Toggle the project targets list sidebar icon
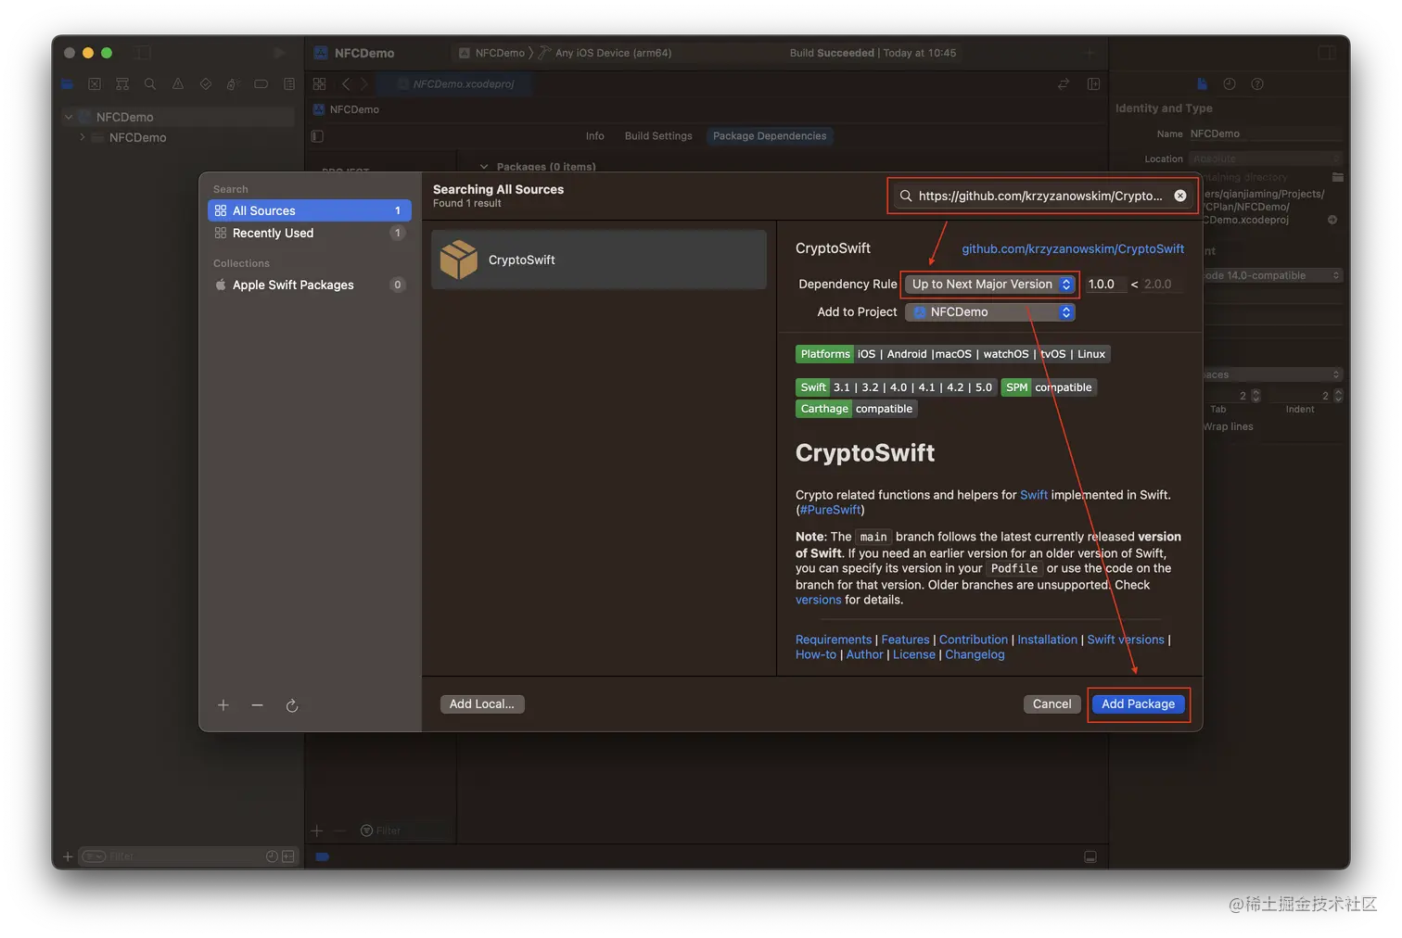The height and width of the screenshot is (938, 1402). click(317, 136)
